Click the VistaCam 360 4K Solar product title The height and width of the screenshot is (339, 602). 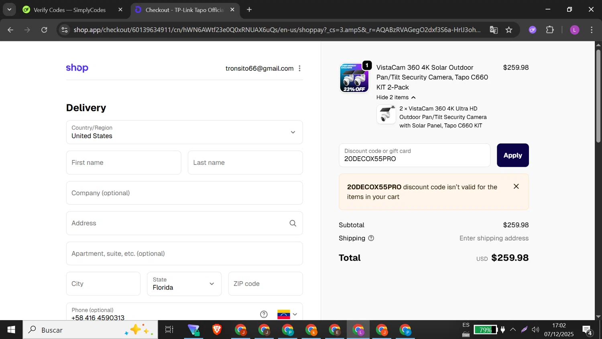432,77
